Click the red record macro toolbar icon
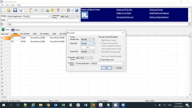192x108 pixels. coord(58,10)
